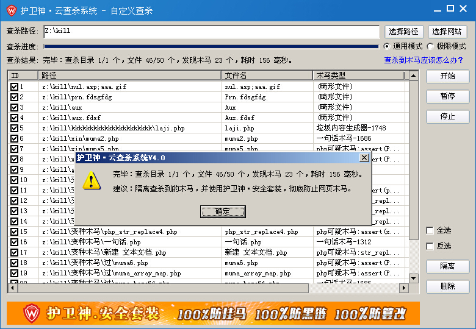Uncheck row 2 prn.fdsgfdg checkbox
Screen dimensions: 476x329
click(14, 97)
